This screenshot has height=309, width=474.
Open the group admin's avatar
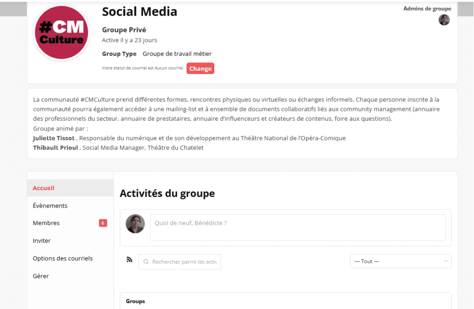[444, 20]
